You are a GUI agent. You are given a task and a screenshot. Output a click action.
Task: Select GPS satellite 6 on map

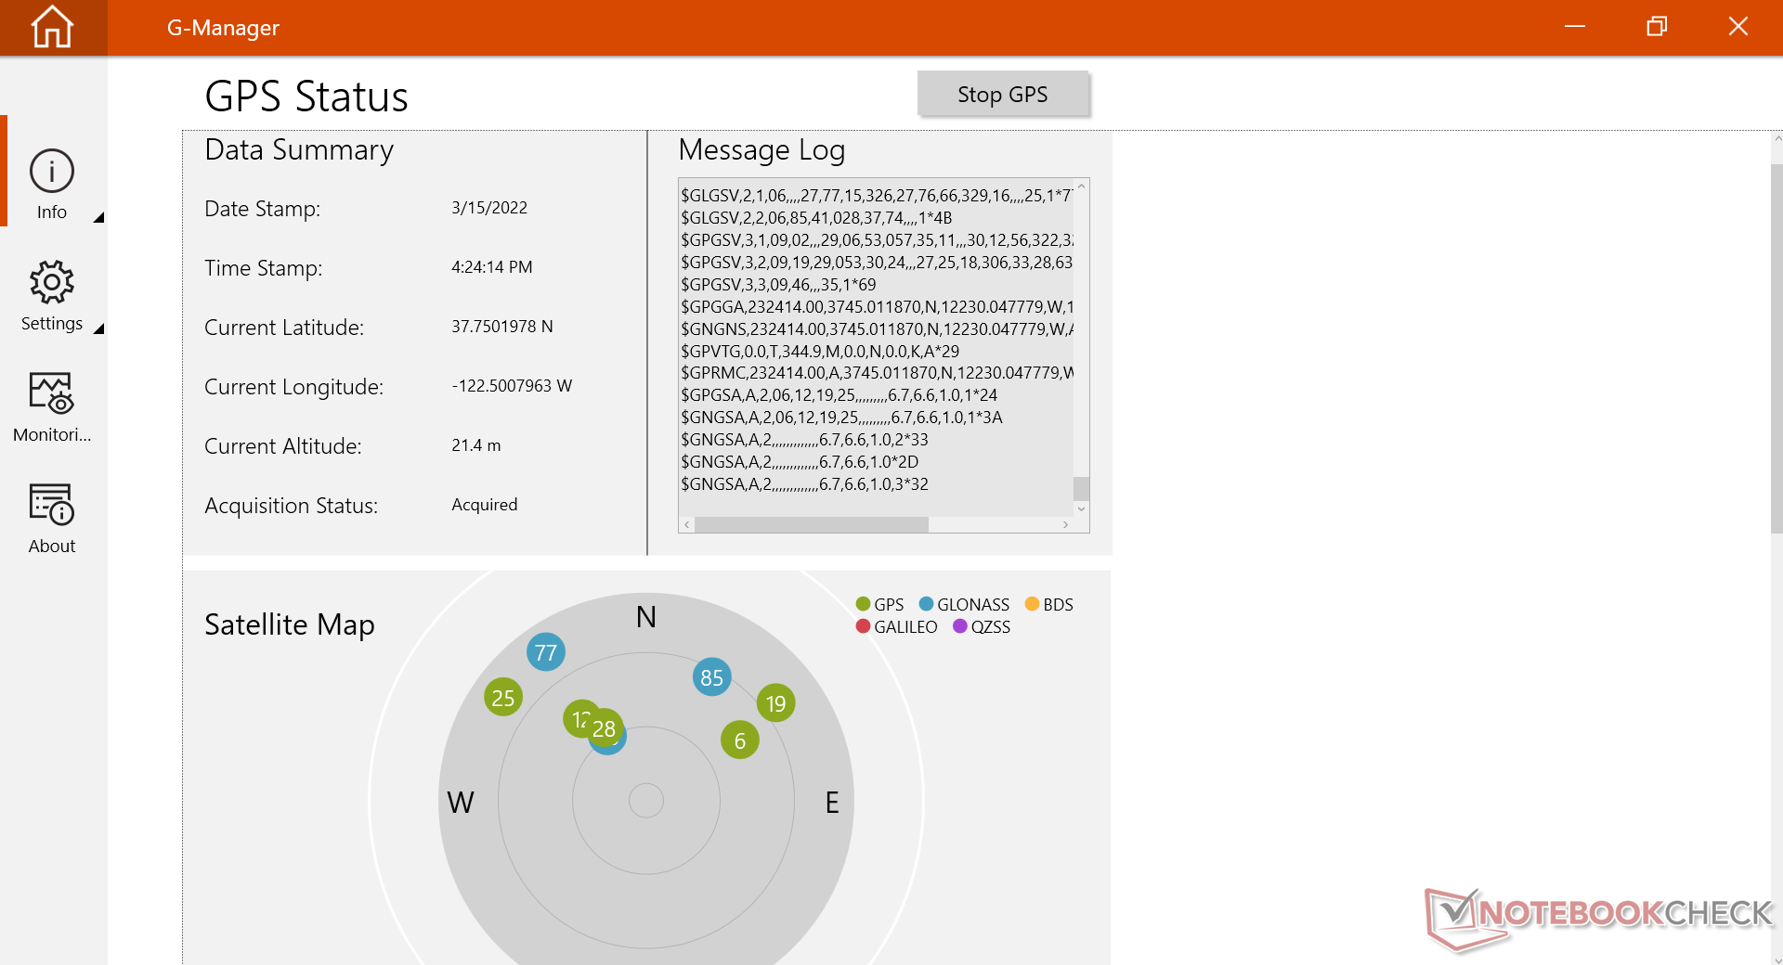point(740,740)
